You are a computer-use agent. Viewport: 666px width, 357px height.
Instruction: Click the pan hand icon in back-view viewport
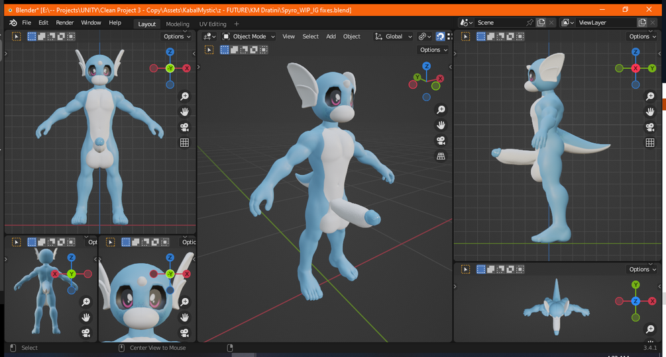point(85,317)
